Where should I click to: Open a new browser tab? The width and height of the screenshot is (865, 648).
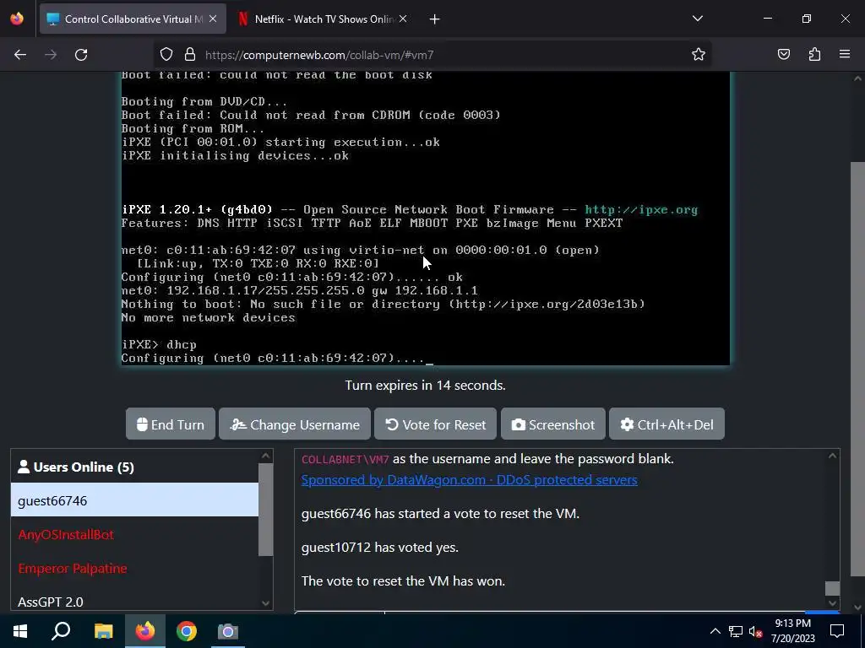click(435, 19)
